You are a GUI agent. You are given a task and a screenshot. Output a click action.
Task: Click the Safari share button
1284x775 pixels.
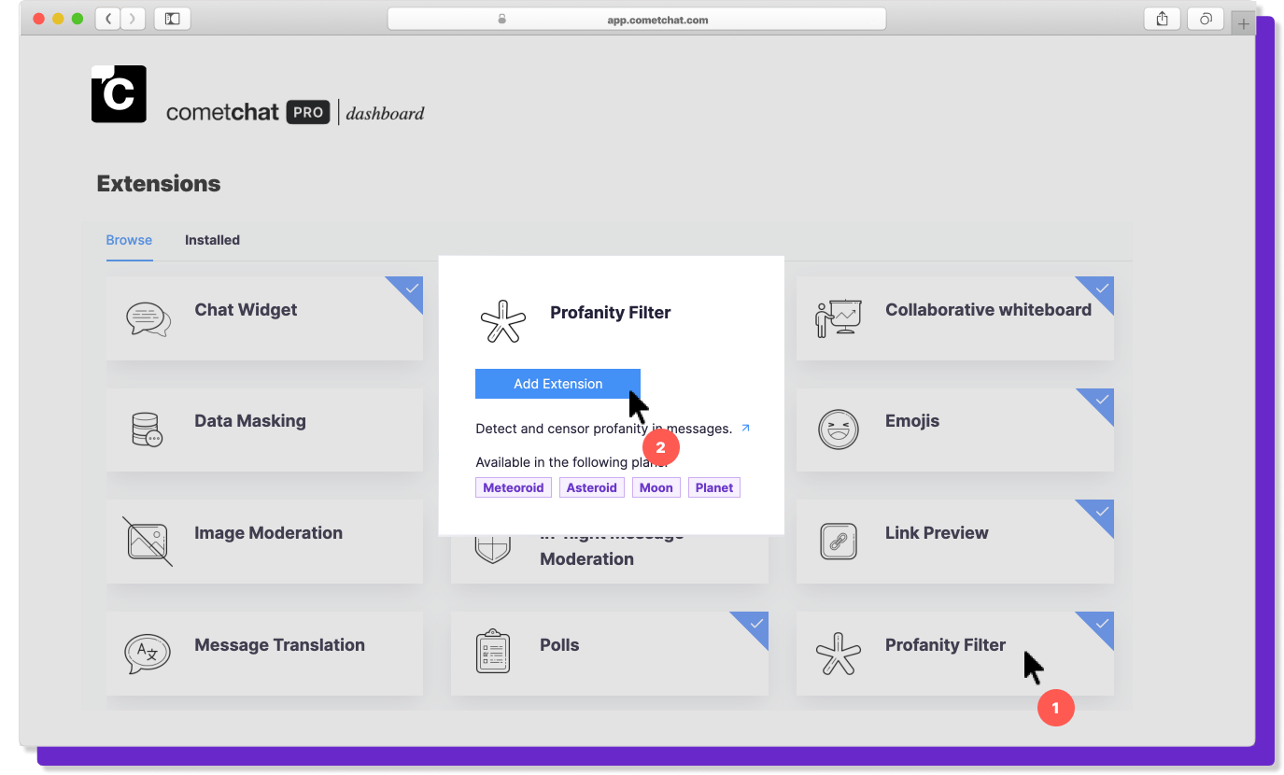(x=1163, y=19)
